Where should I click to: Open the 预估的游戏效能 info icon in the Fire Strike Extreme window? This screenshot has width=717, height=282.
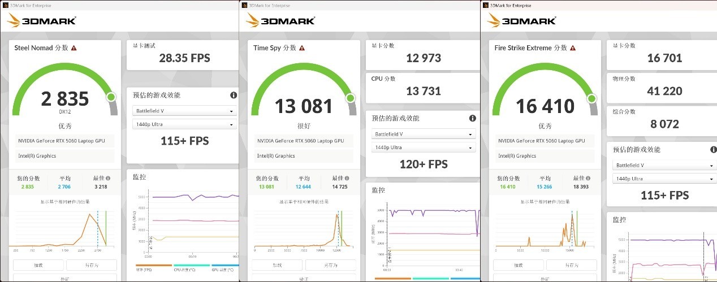coord(713,150)
